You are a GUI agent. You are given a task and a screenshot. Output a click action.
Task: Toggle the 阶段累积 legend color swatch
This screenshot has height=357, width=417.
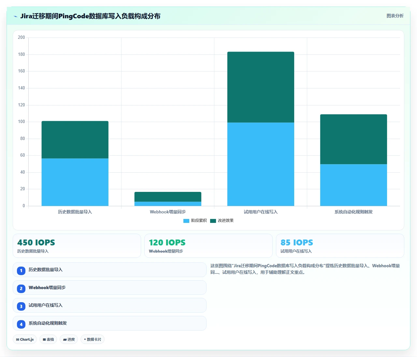(x=186, y=221)
